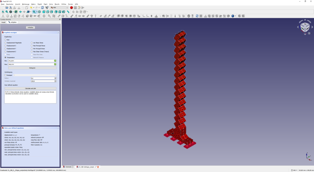This screenshot has width=314, height=172.
Task: Enable the Anzeigen displacement checkbox
Action: click(x=5, y=75)
